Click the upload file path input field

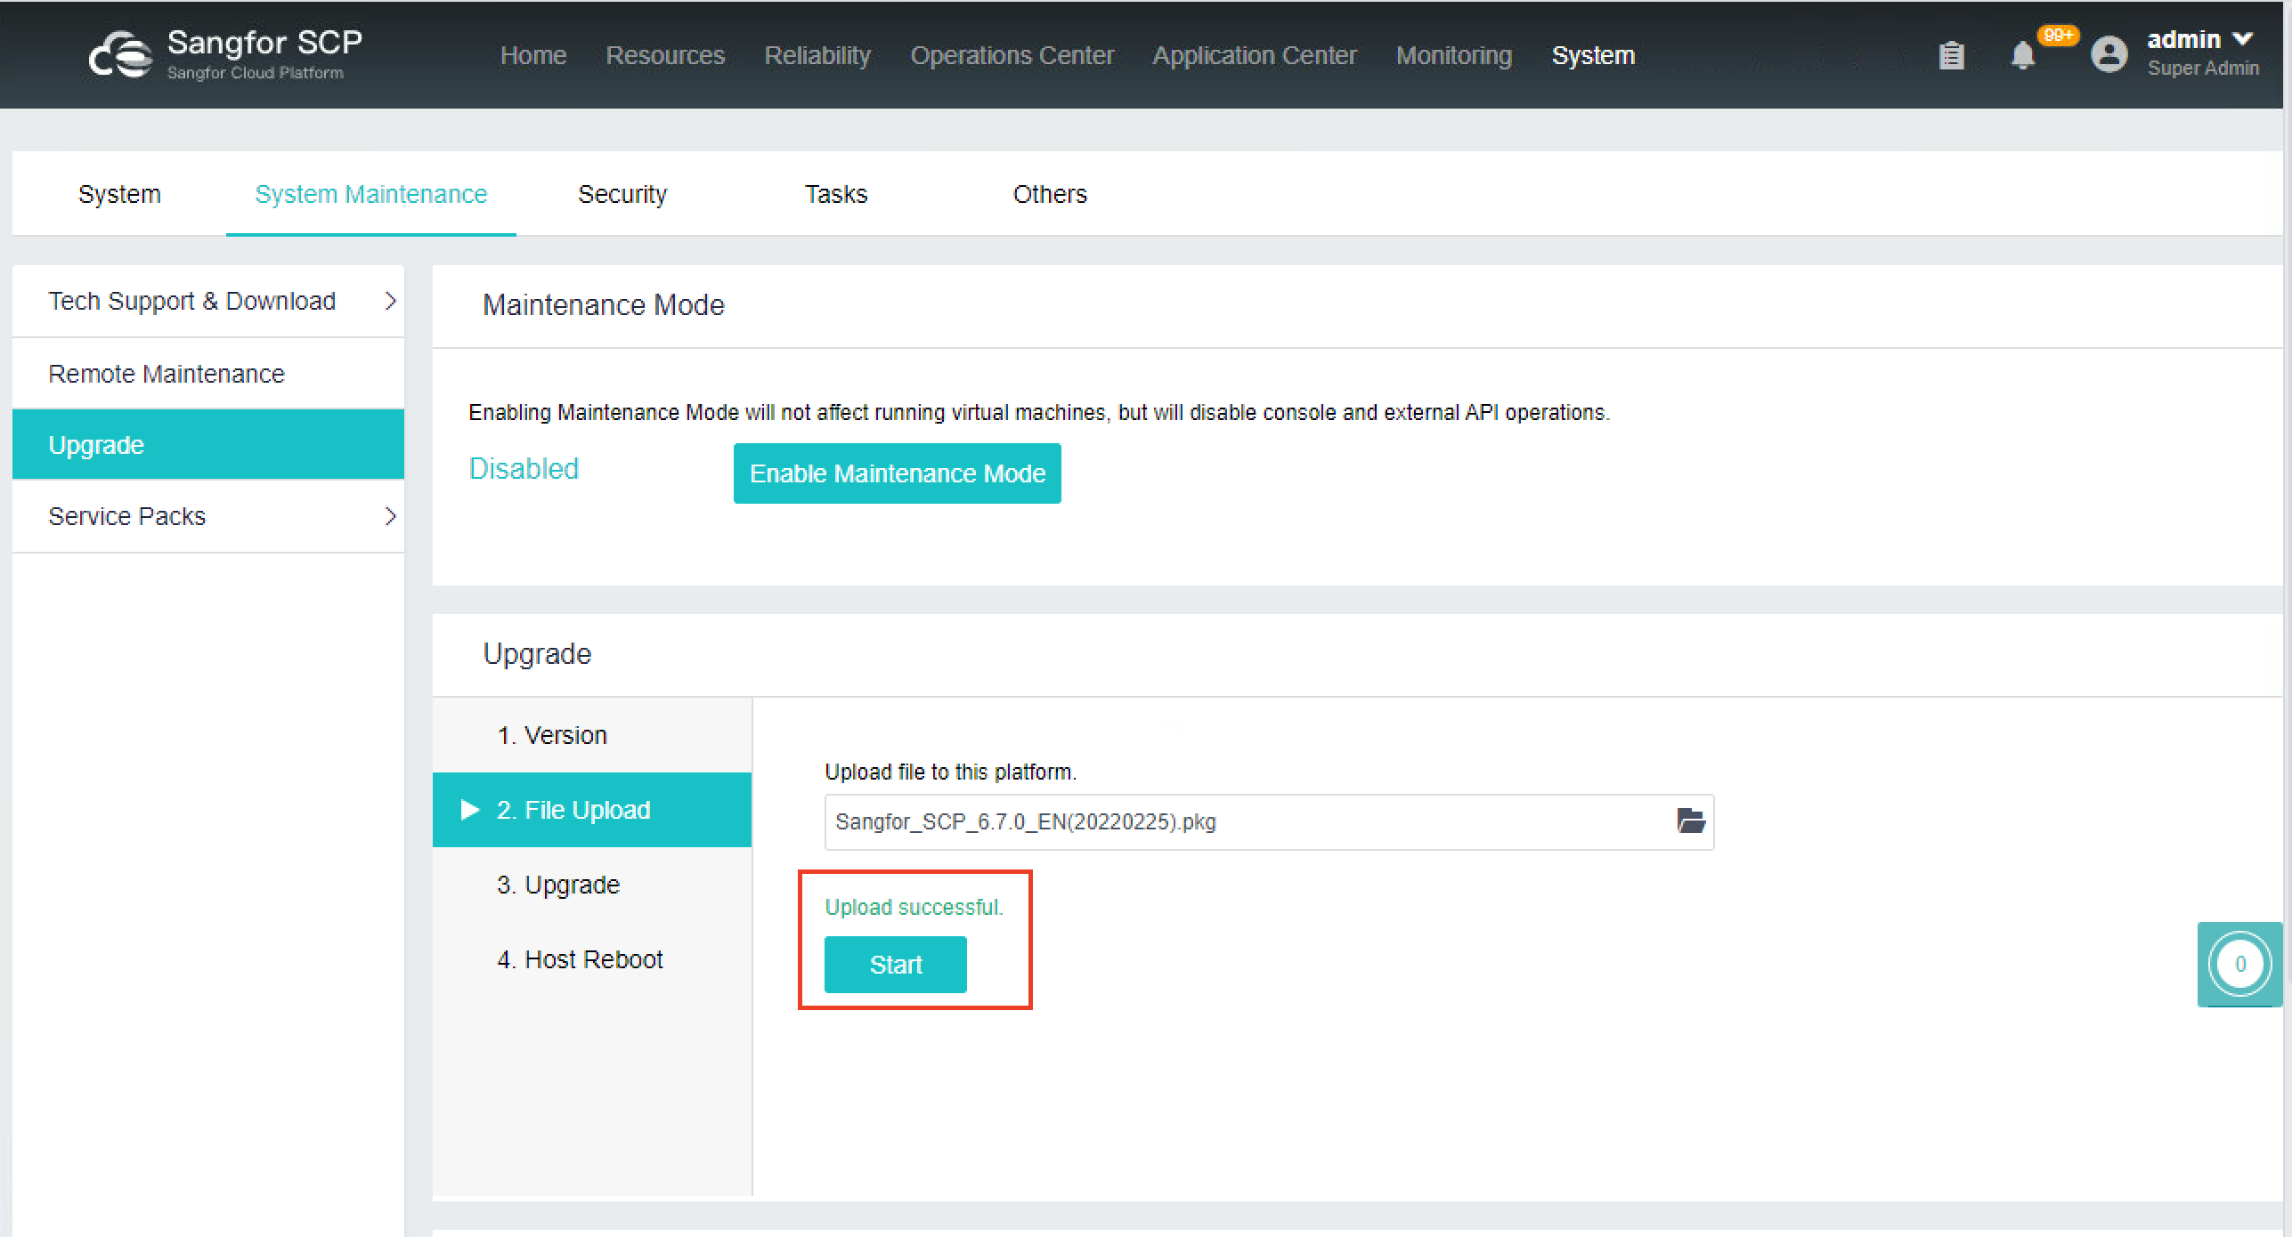(x=1269, y=821)
